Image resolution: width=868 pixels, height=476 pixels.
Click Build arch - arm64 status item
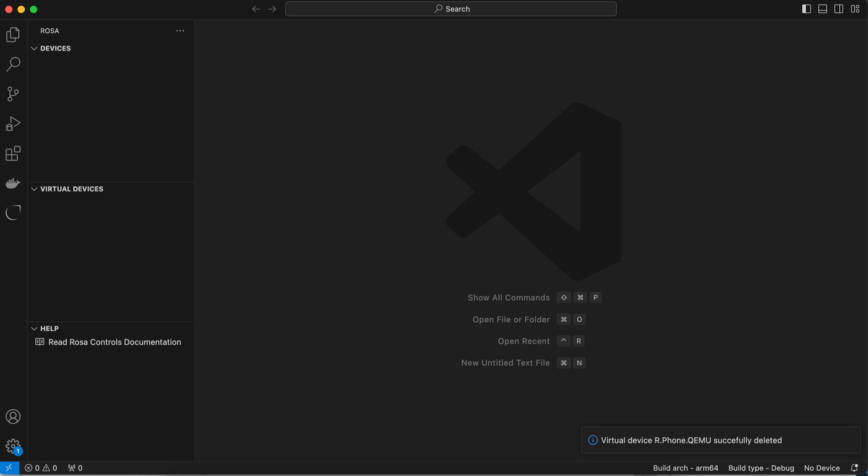pos(685,468)
